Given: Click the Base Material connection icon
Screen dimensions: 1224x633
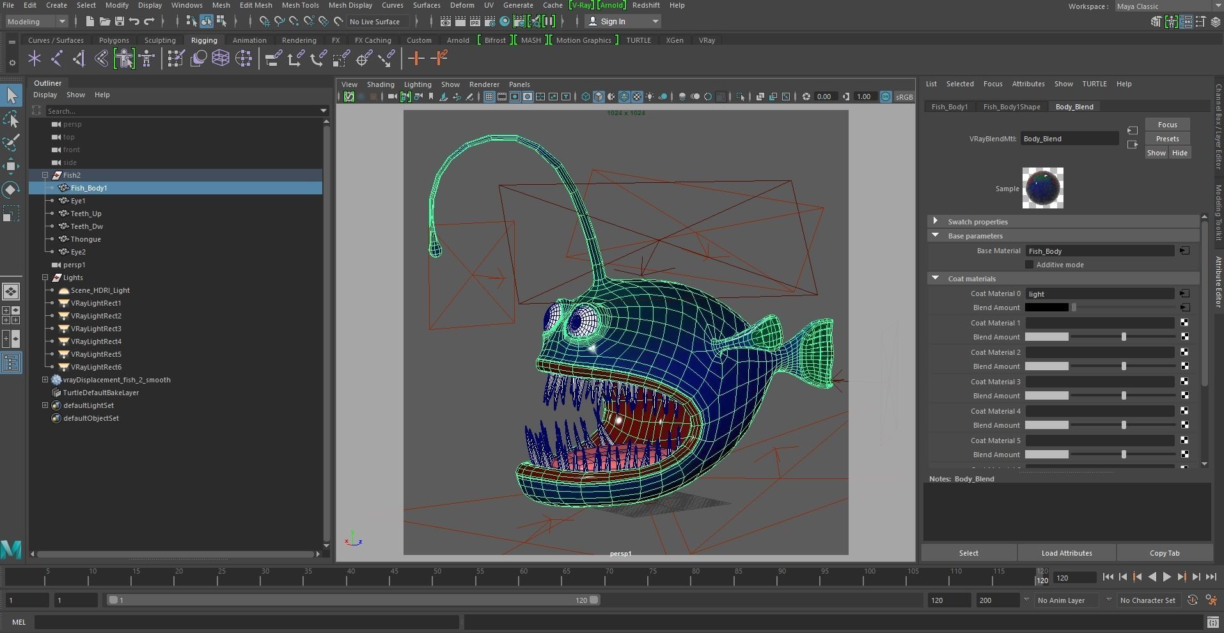Looking at the screenshot, I should tap(1184, 251).
